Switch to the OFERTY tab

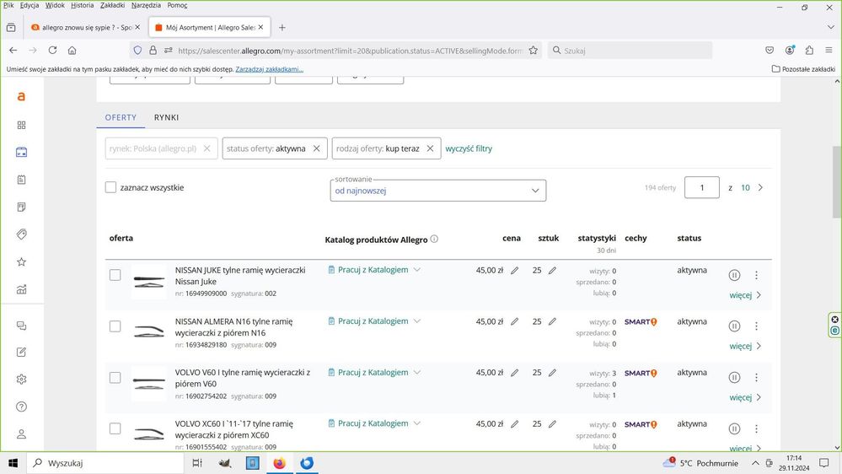[x=121, y=117]
